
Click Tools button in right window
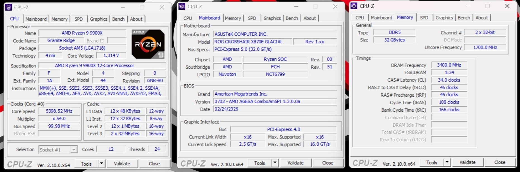pos(432,162)
